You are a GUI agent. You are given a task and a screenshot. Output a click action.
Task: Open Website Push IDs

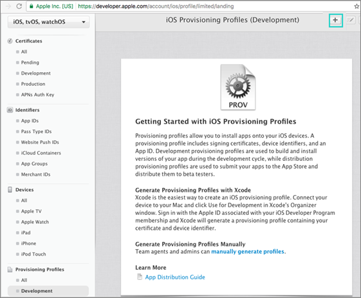[x=40, y=142]
